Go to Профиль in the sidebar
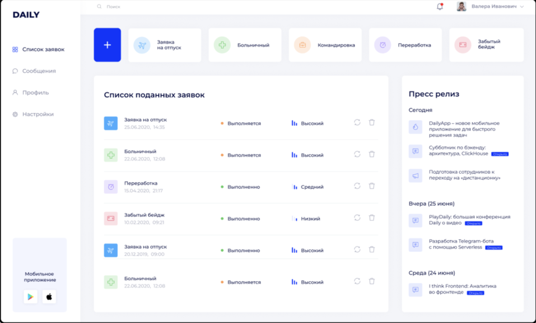The width and height of the screenshot is (536, 323). point(35,93)
